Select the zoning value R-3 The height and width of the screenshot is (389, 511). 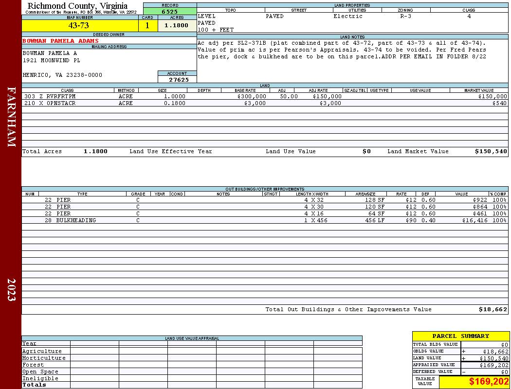point(406,16)
